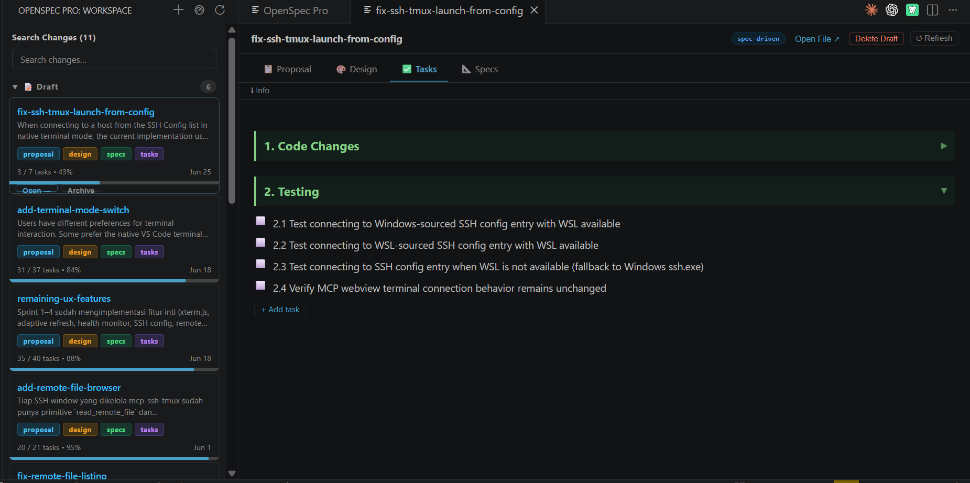
Task: Click tasks badge on add-terminal-mode-switch card
Action: coord(149,252)
